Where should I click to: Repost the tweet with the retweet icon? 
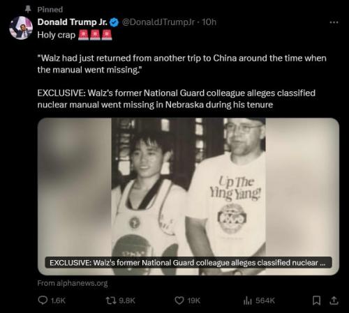(110, 300)
